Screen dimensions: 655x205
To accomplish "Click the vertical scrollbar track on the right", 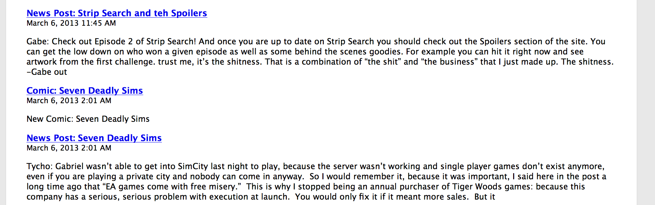I will (x=646, y=101).
